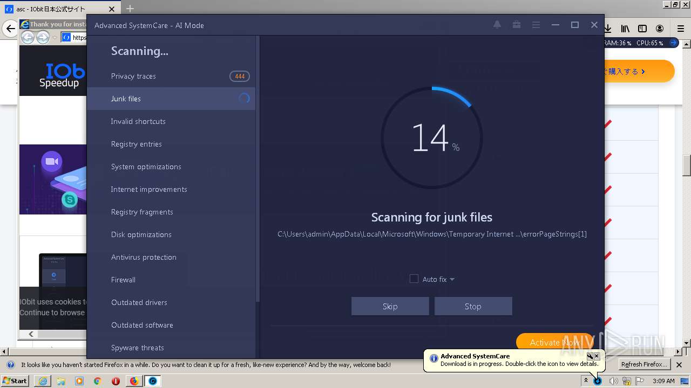Image resolution: width=691 pixels, height=388 pixels.
Task: Click the Refresh Firefox button
Action: coord(644,365)
